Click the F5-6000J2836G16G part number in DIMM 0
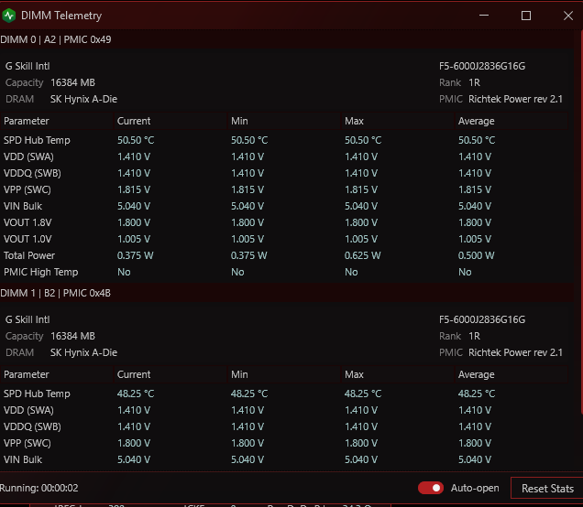Image resolution: width=583 pixels, height=507 pixels. click(x=482, y=66)
